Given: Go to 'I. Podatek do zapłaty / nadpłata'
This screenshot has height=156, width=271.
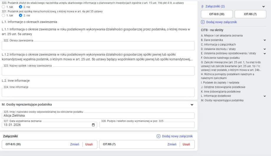Looking at the screenshot, I should coord(220,83).
